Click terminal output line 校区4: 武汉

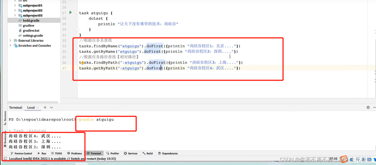[35, 136]
